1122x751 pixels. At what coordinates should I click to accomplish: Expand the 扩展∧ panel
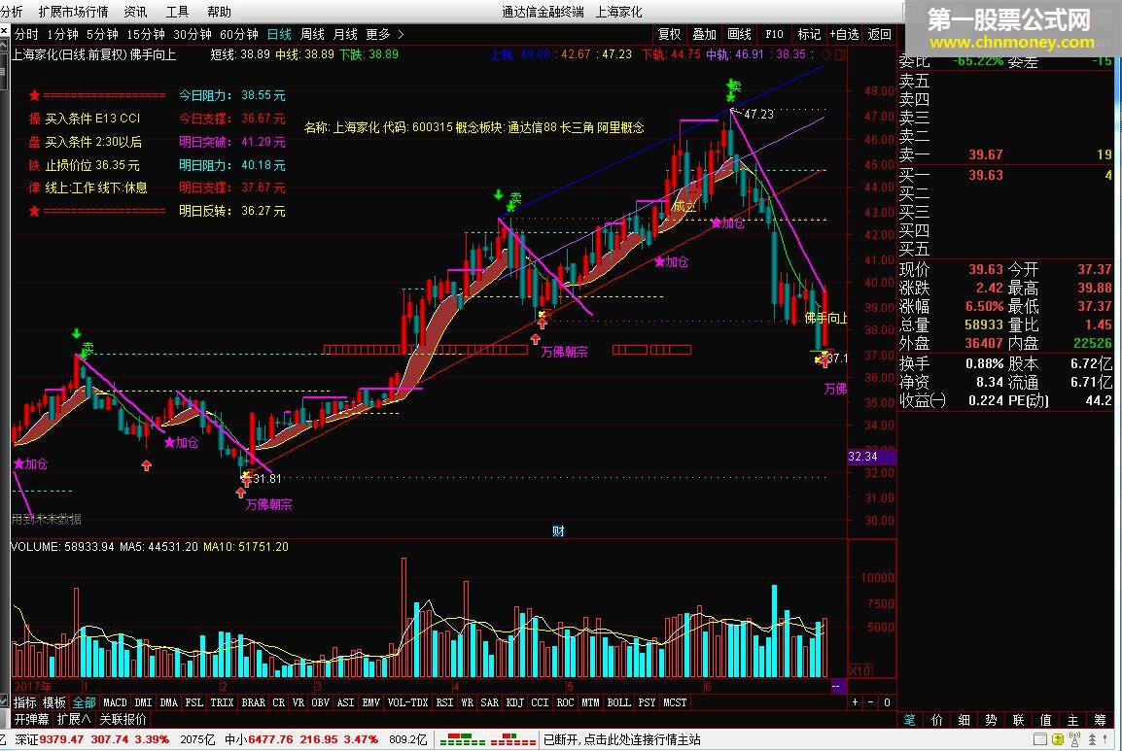point(75,719)
